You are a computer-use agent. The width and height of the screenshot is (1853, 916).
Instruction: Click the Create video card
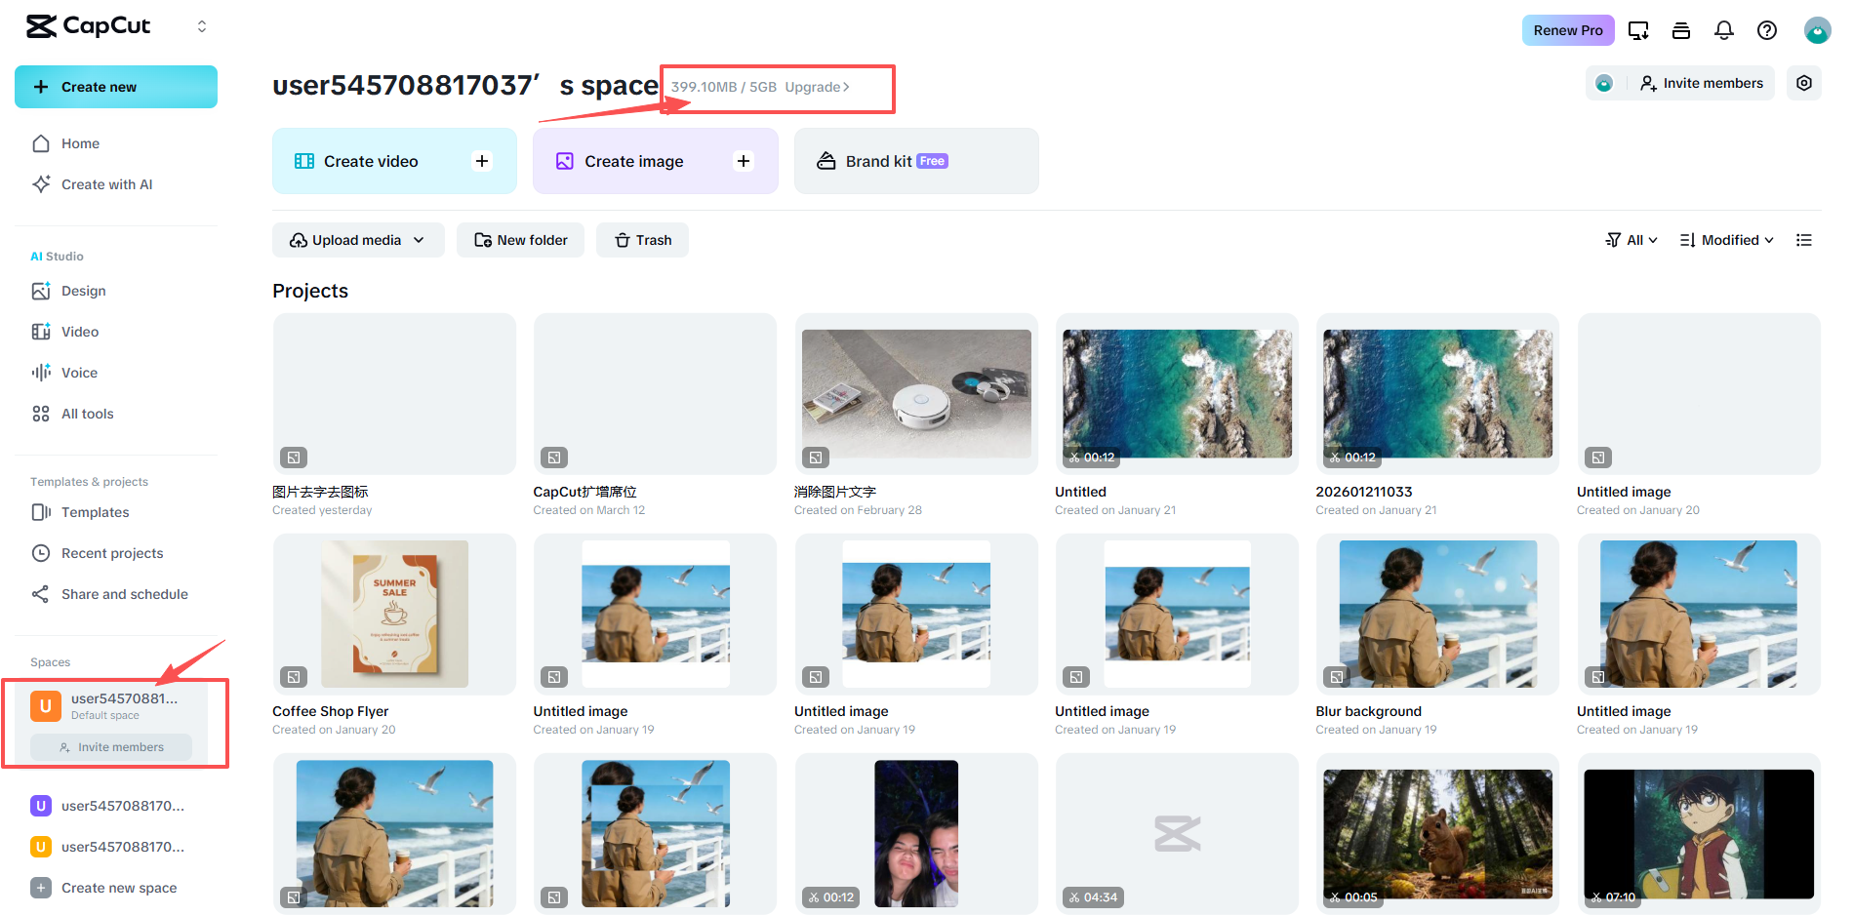click(x=394, y=161)
